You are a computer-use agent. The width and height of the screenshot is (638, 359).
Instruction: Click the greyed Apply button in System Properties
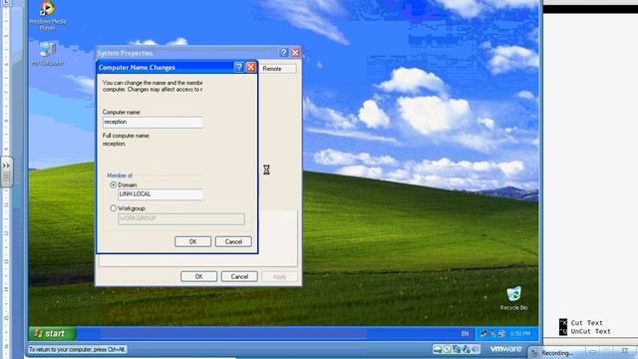279,276
